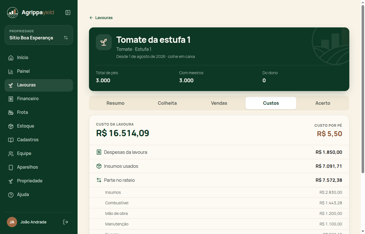Viewport: 365px width, 234px height.
Task: Click the Lavouras sprout icon in the sidebar
Action: 11,85
